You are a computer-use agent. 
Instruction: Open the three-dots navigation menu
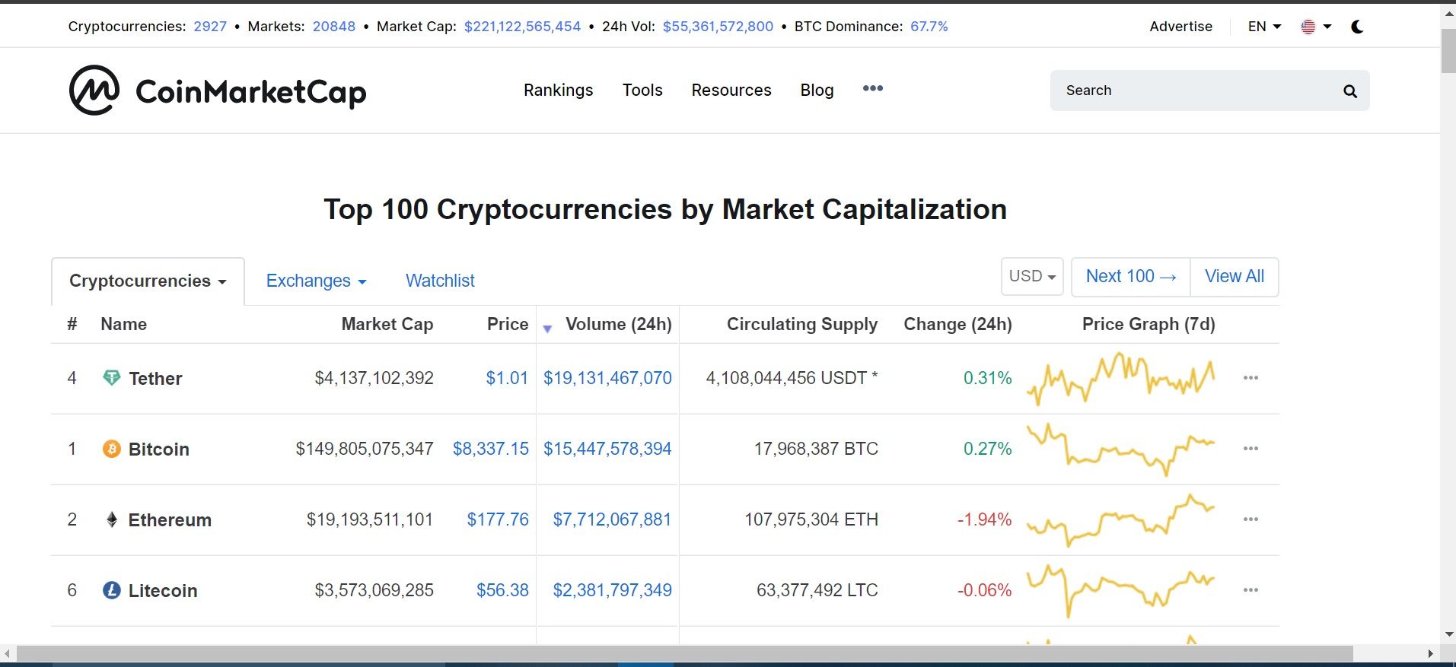coord(873,89)
